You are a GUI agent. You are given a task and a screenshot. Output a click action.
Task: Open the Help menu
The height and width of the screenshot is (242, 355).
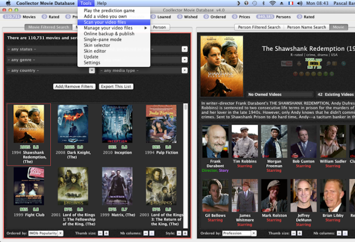(102, 3)
